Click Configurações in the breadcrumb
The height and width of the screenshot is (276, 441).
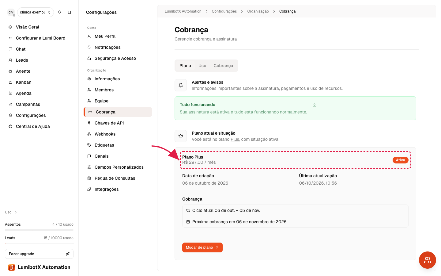click(224, 11)
